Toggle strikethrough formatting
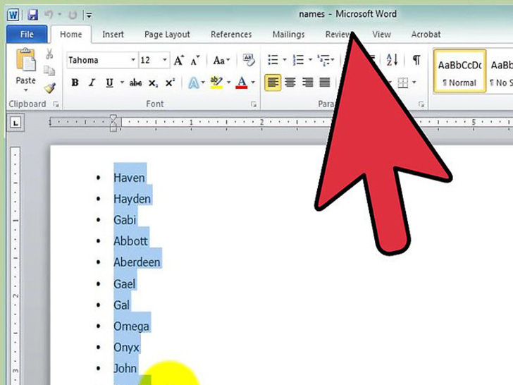The height and width of the screenshot is (385, 513). tap(135, 82)
